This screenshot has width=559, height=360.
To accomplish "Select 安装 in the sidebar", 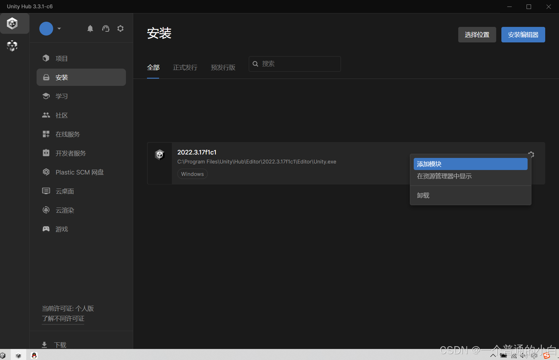I will pos(81,77).
